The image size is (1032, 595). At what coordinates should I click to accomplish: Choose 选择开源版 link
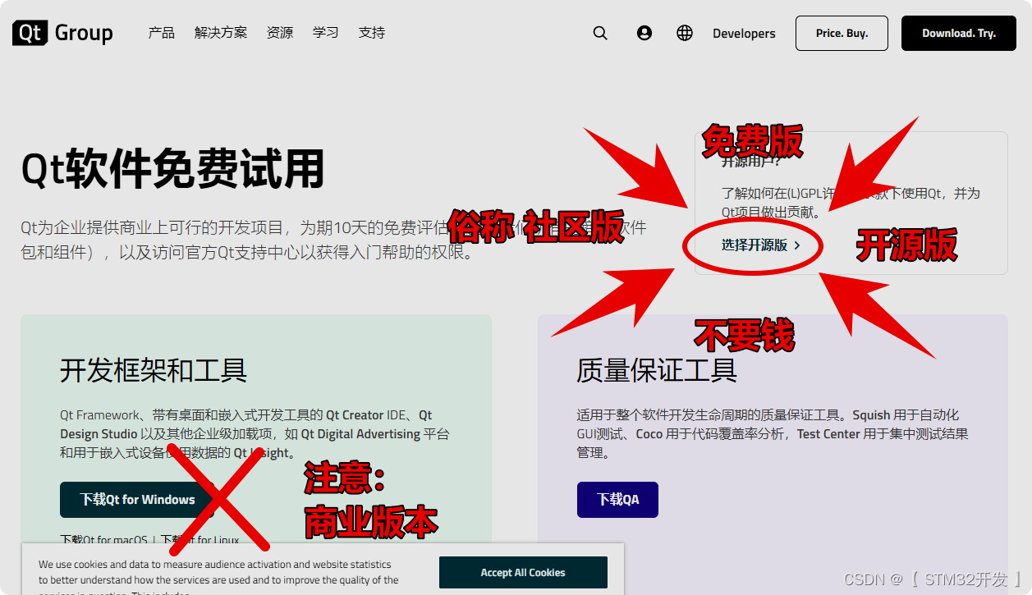(x=760, y=245)
